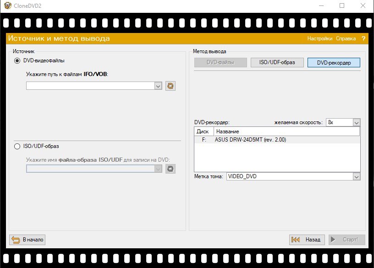374x268 pixels.
Task: Click the В начало button
Action: pos(27,240)
